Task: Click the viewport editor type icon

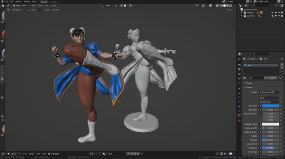Action: [8, 5]
